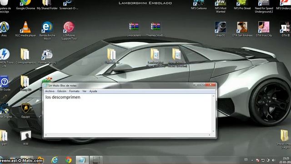The width and height of the screenshot is (291, 164).
Task: Open Google Chrome from the taskbar
Action: [x=69, y=160]
